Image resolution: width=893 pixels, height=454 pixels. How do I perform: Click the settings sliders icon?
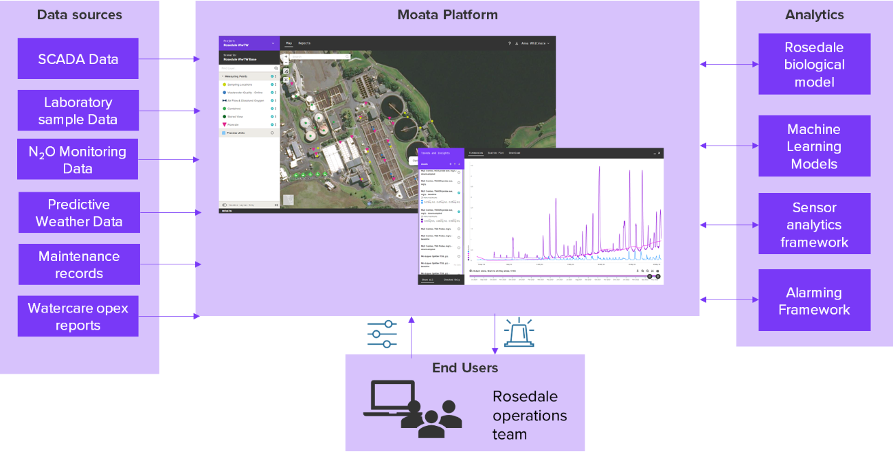coord(382,334)
